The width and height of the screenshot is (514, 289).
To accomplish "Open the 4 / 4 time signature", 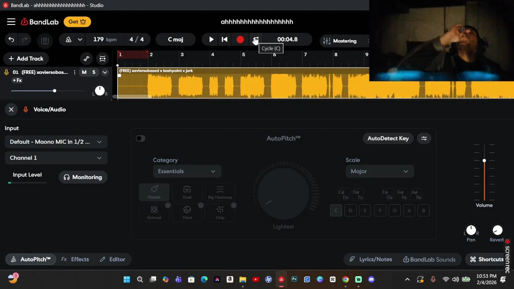I will click(137, 39).
